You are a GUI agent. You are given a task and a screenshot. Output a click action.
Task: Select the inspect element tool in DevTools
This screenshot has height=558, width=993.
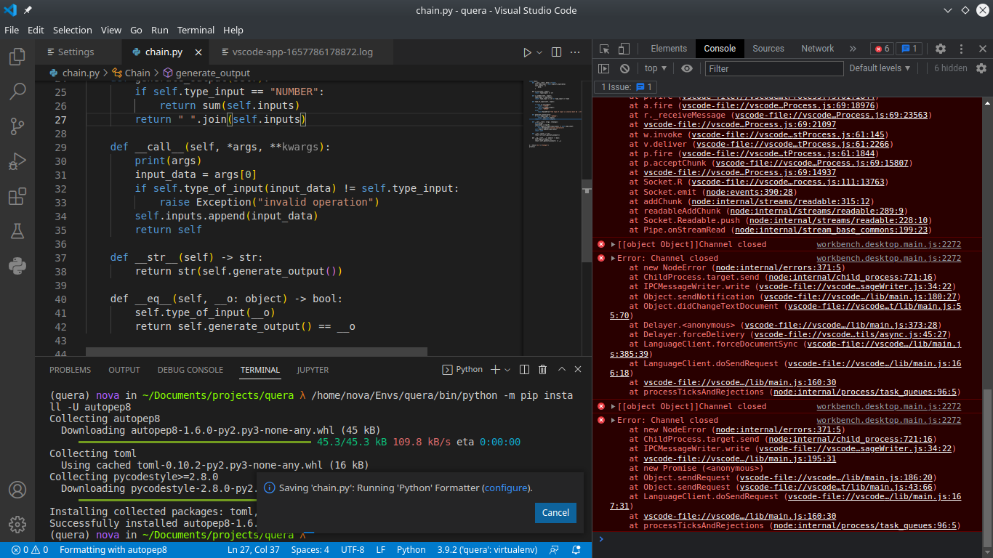(603, 48)
